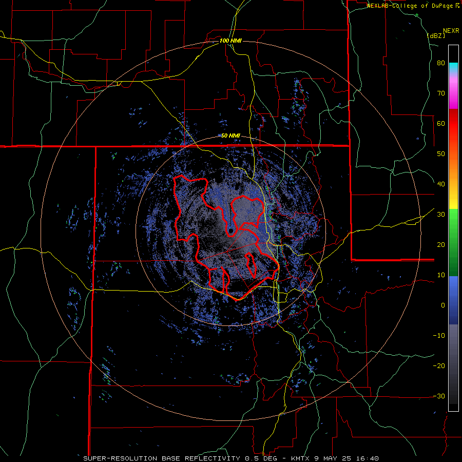
Task: Click the 100 NMI range ring label
Action: click(230, 41)
